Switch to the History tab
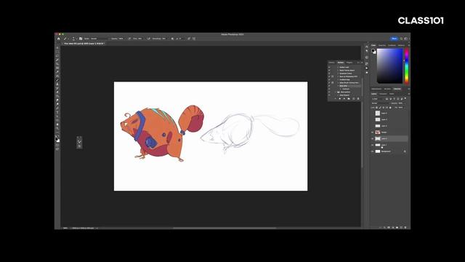Viewport: 465px width, 262px height. click(x=331, y=63)
